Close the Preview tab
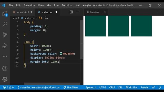The image size is (164, 92). point(105,12)
